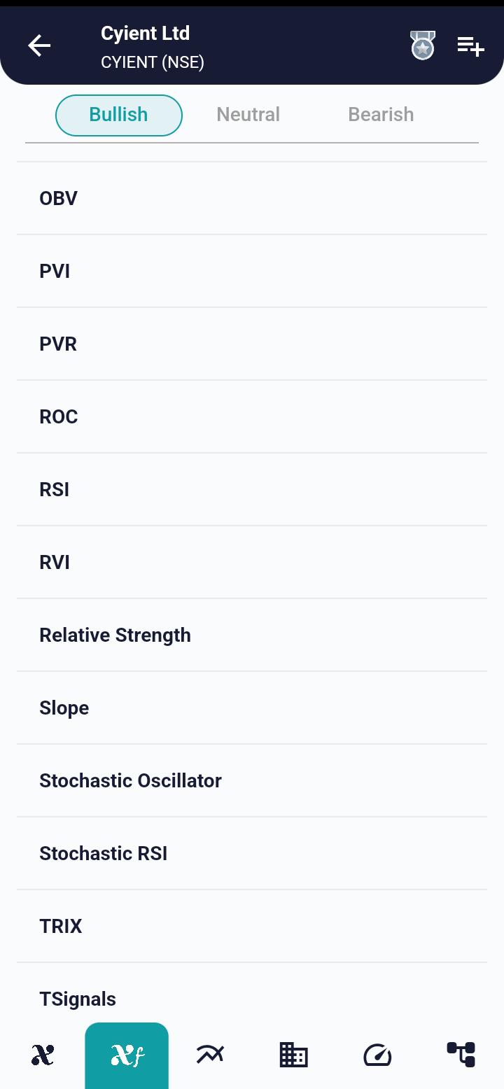Open the company building icon in bottom bar
Screen dimensions: 504x1089
click(293, 1055)
